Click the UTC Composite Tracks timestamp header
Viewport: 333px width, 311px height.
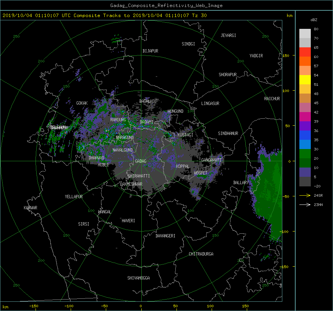point(104,16)
